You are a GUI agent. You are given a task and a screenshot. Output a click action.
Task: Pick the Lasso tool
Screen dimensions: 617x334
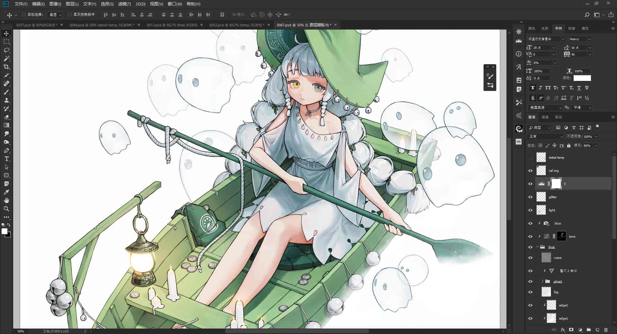click(x=6, y=50)
